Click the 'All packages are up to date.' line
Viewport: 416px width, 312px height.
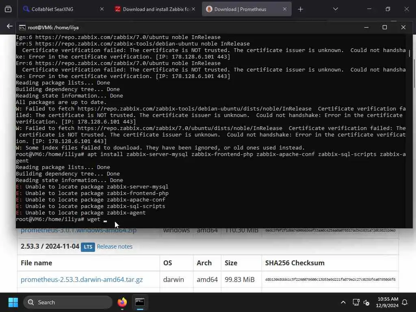pyautogui.click(x=61, y=102)
